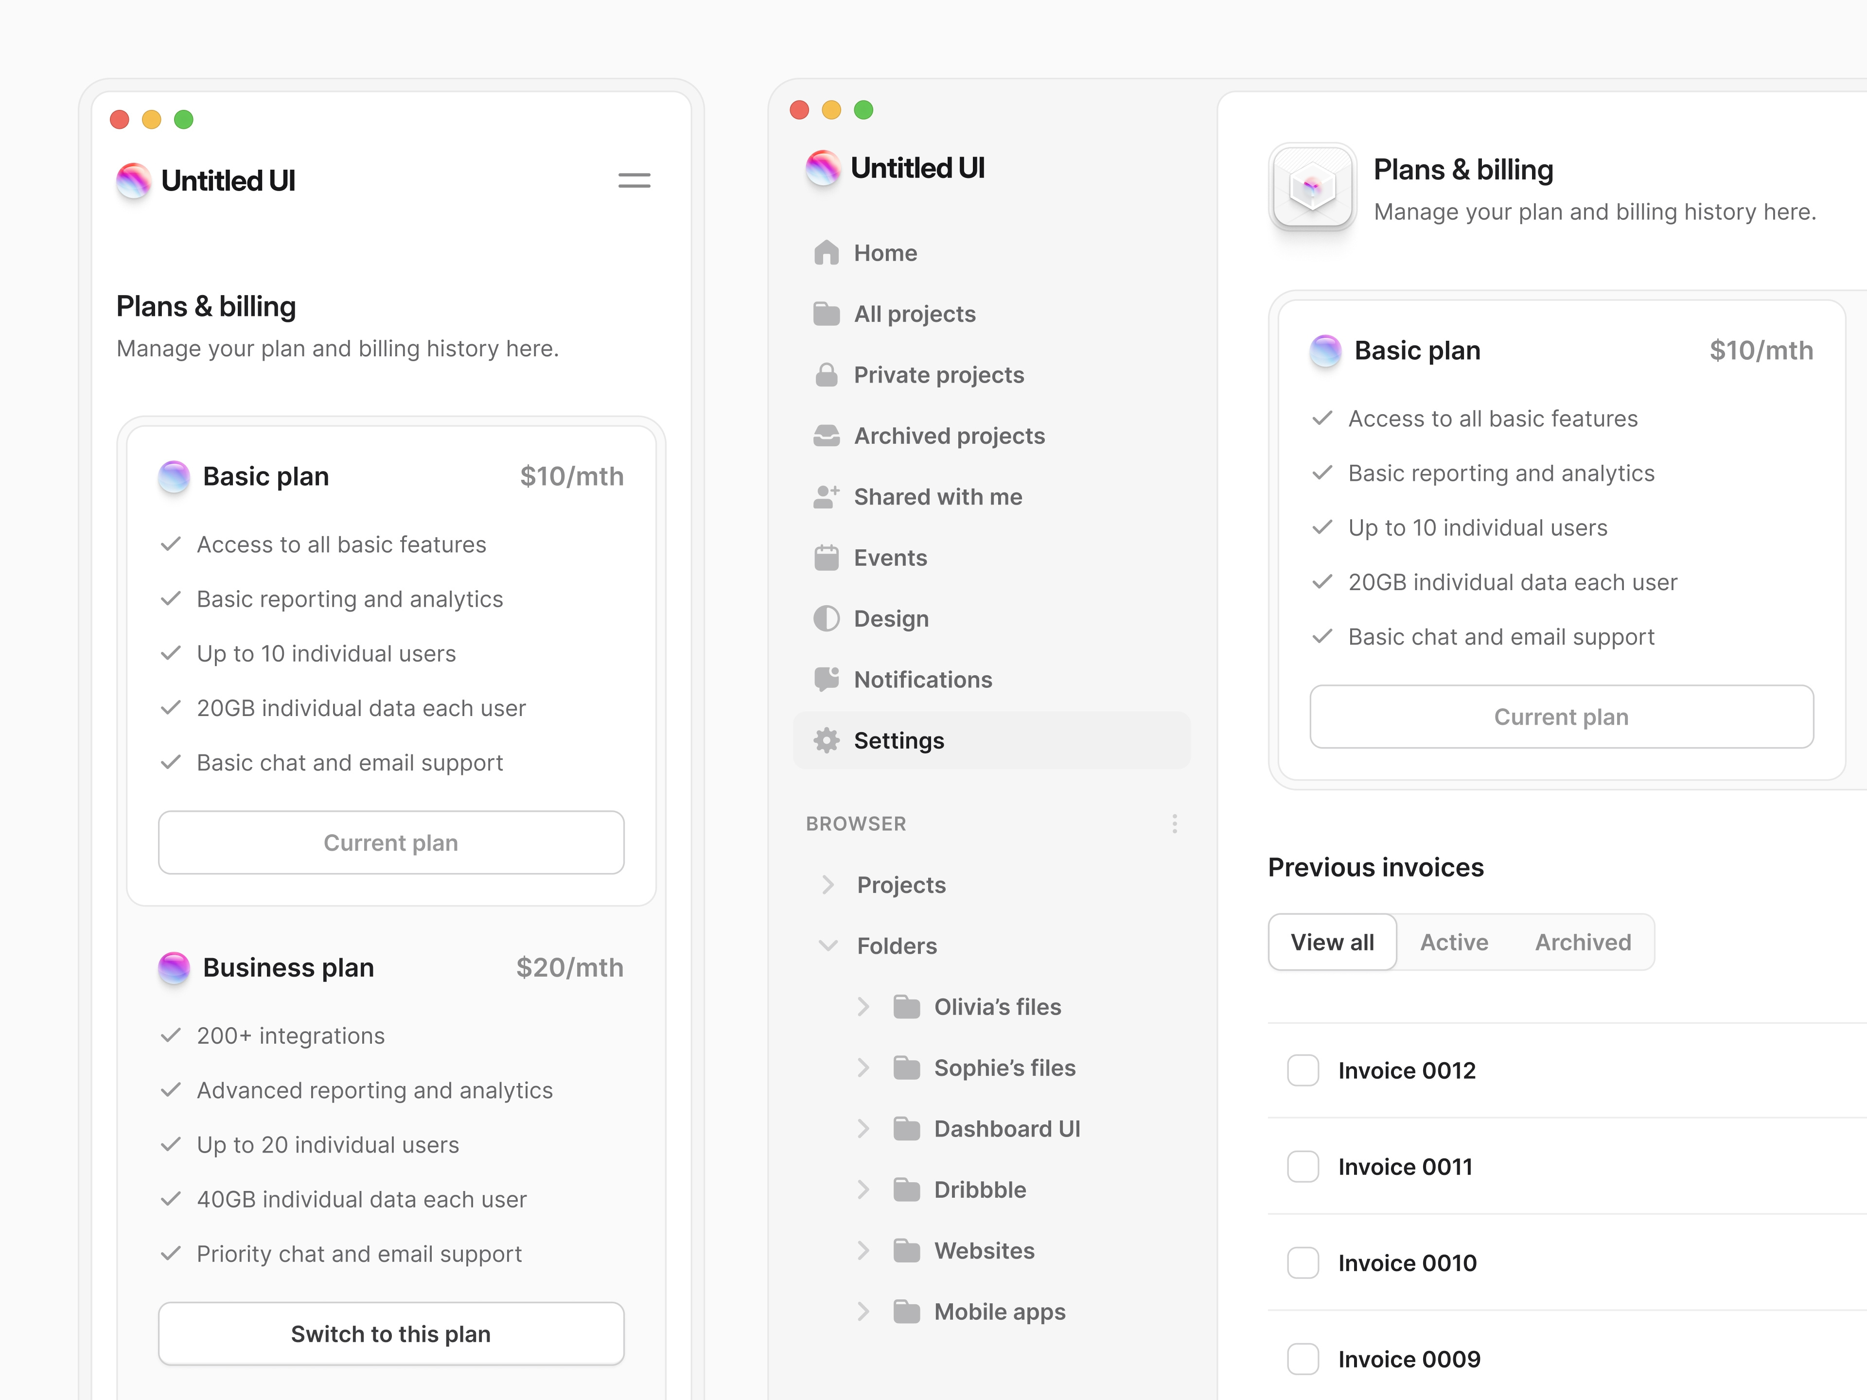Check the Invoice 0012 checkbox
1867x1400 pixels.
[x=1303, y=1070]
